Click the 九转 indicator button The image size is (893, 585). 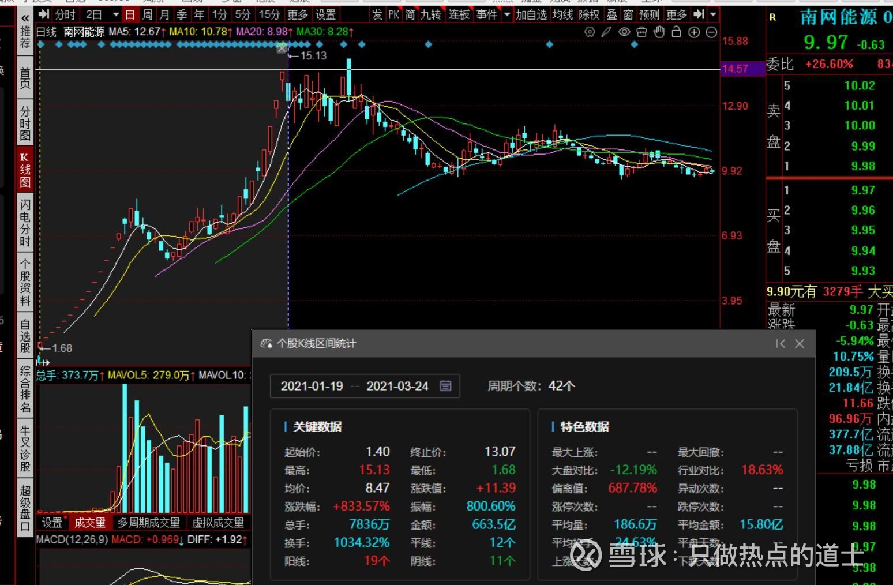click(x=431, y=14)
